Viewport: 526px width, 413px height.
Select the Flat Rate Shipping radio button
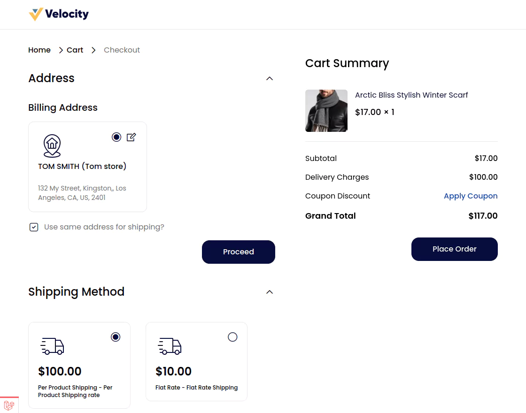click(x=232, y=337)
